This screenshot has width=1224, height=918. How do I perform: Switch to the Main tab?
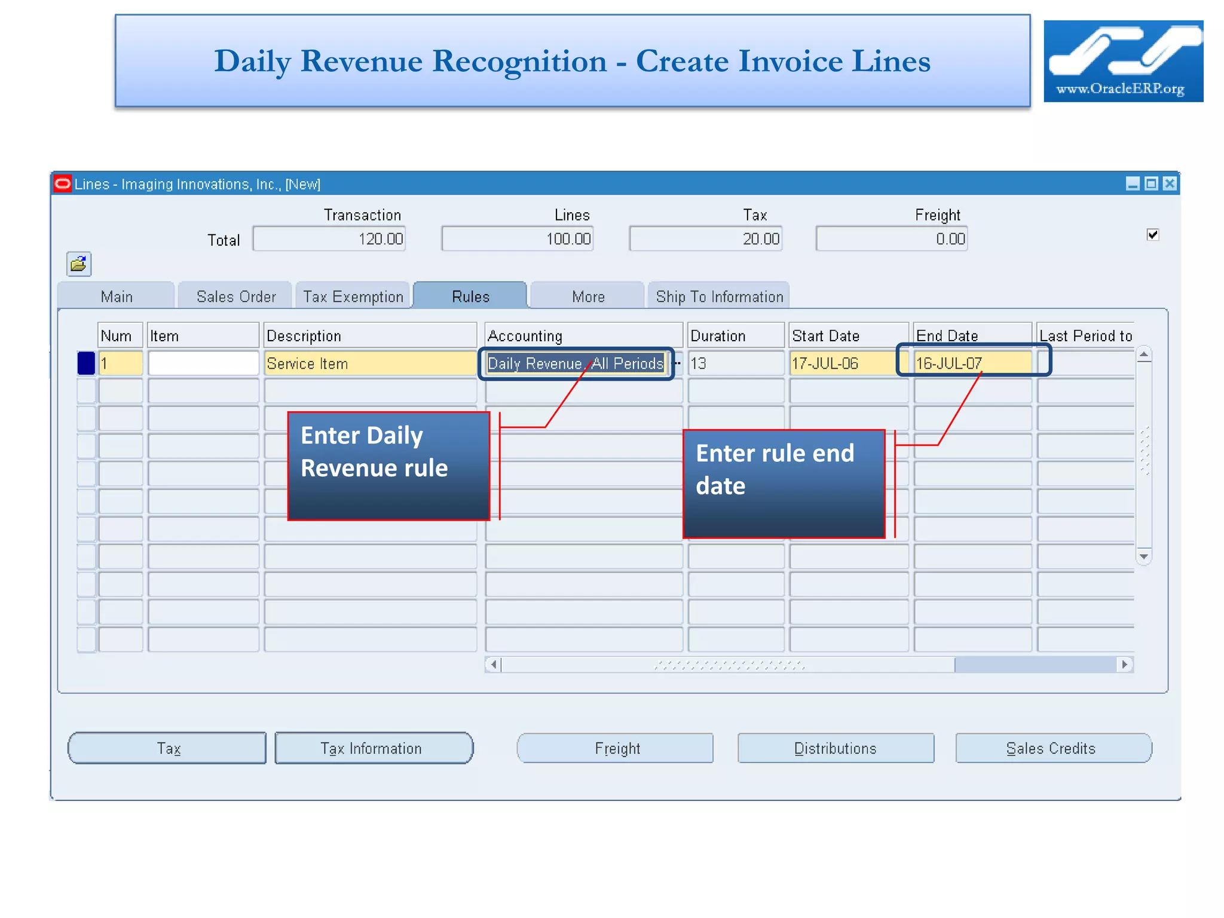pyautogui.click(x=117, y=296)
